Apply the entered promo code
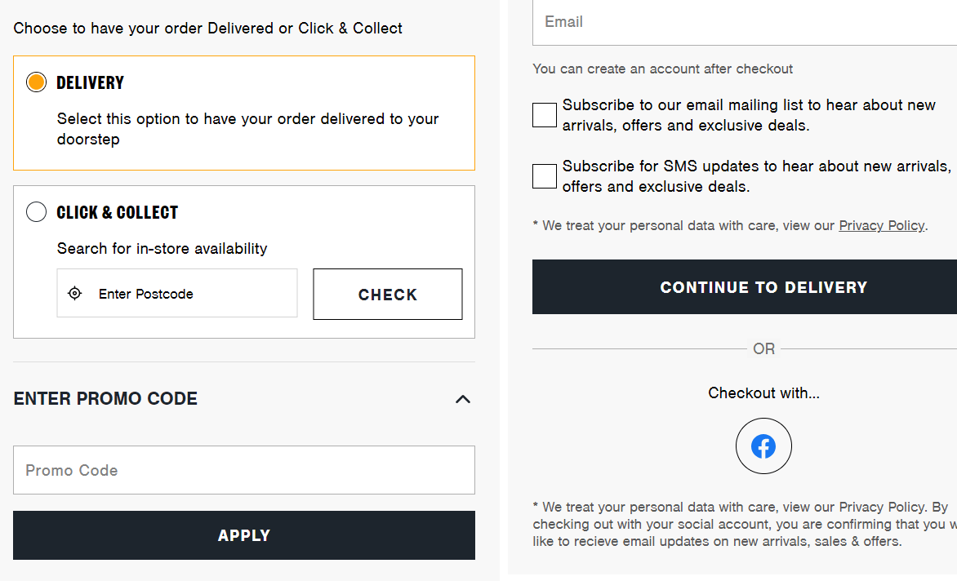This screenshot has width=957, height=581. tap(244, 534)
